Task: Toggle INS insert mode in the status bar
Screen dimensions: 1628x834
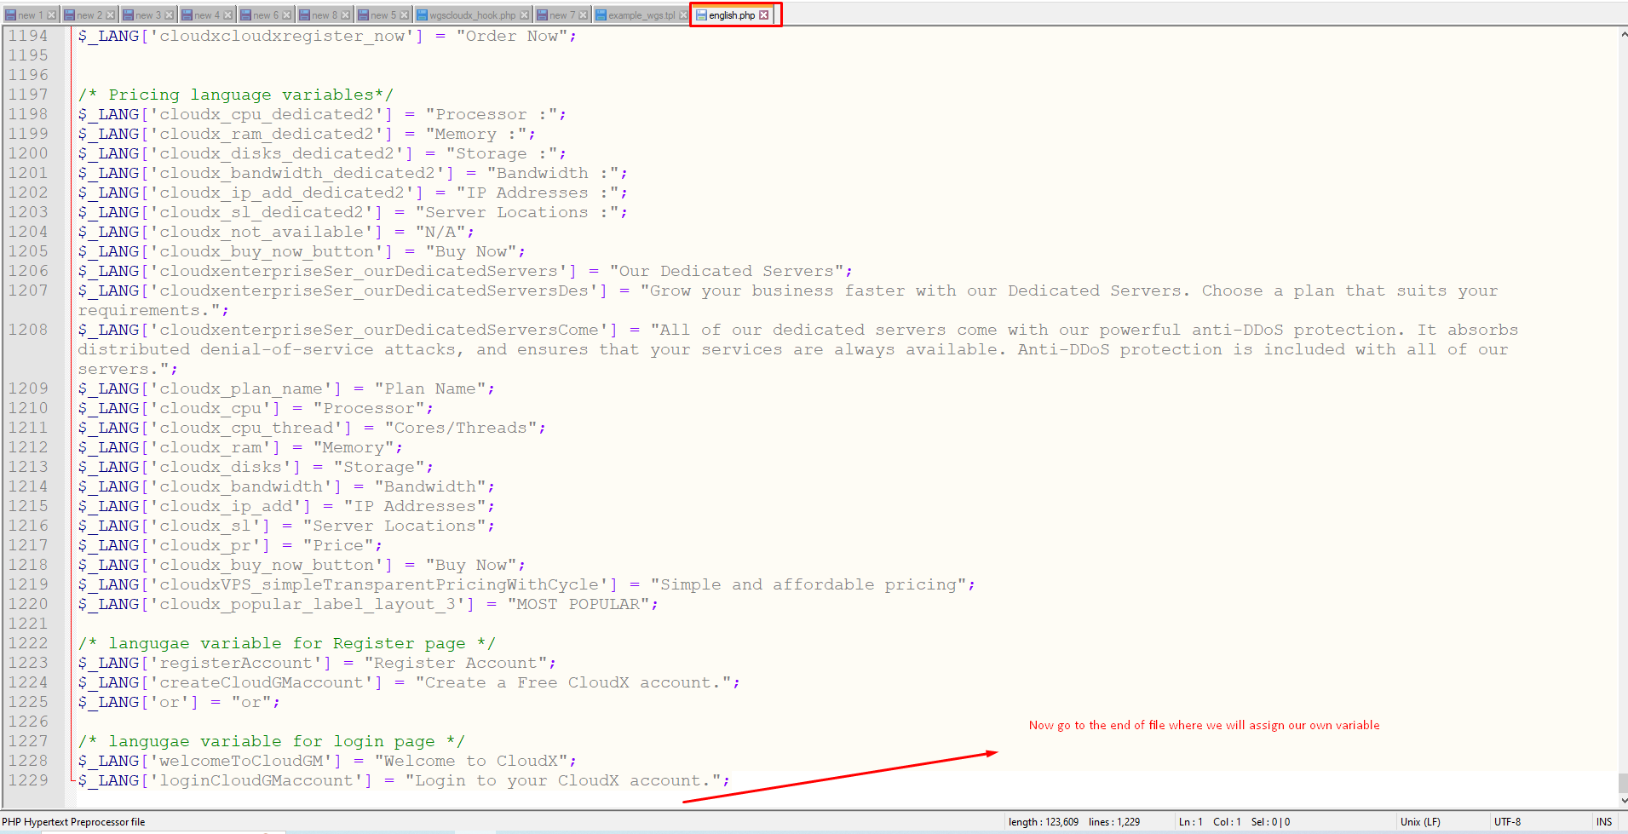Action: click(x=1604, y=822)
